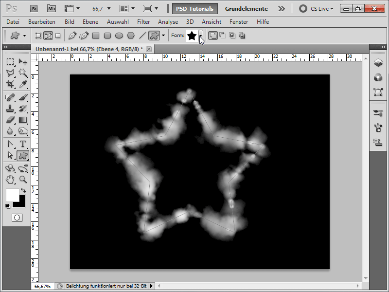The height and width of the screenshot is (292, 389).
Task: Select Exclude overlapping path areas option
Action: tap(242, 36)
